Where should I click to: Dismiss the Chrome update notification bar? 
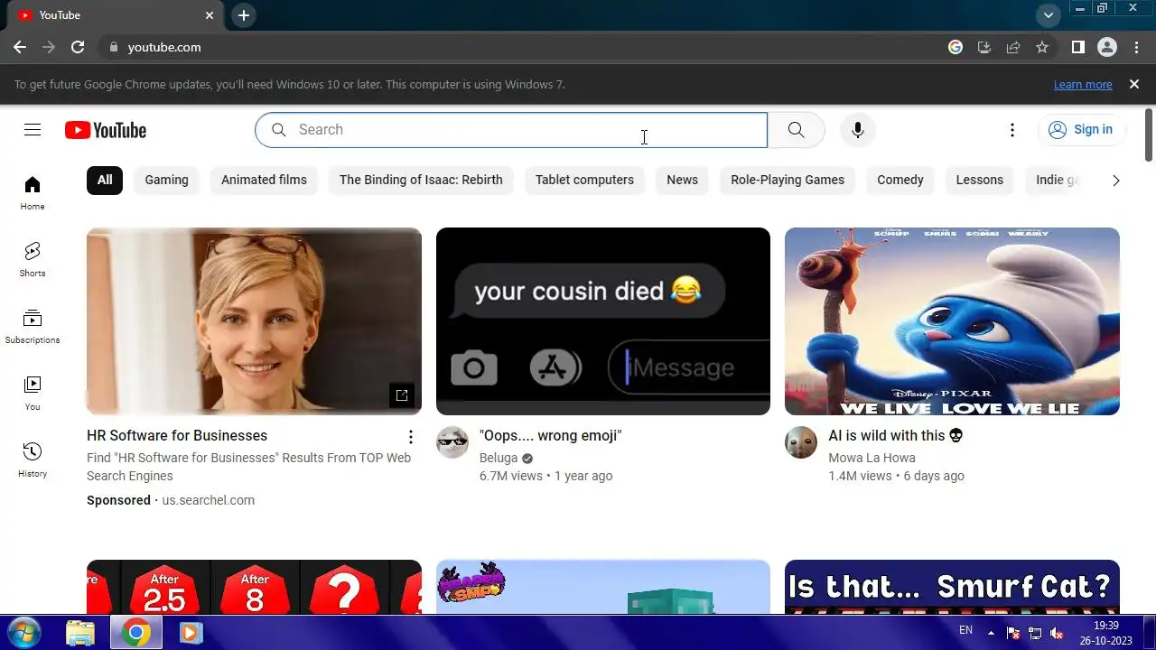(1134, 84)
